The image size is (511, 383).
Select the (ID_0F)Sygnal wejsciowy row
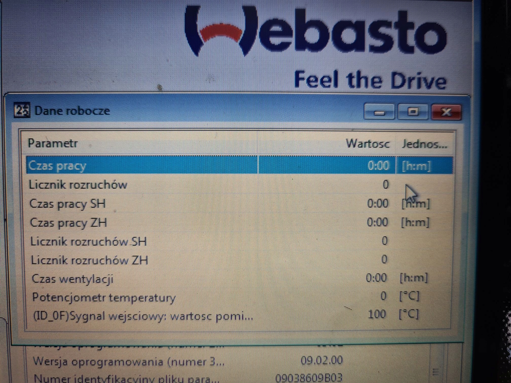tap(143, 316)
